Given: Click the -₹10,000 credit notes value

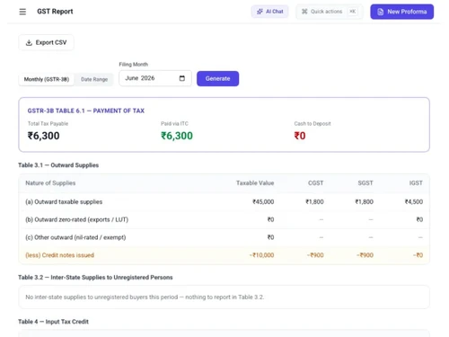Looking at the screenshot, I should [261, 255].
